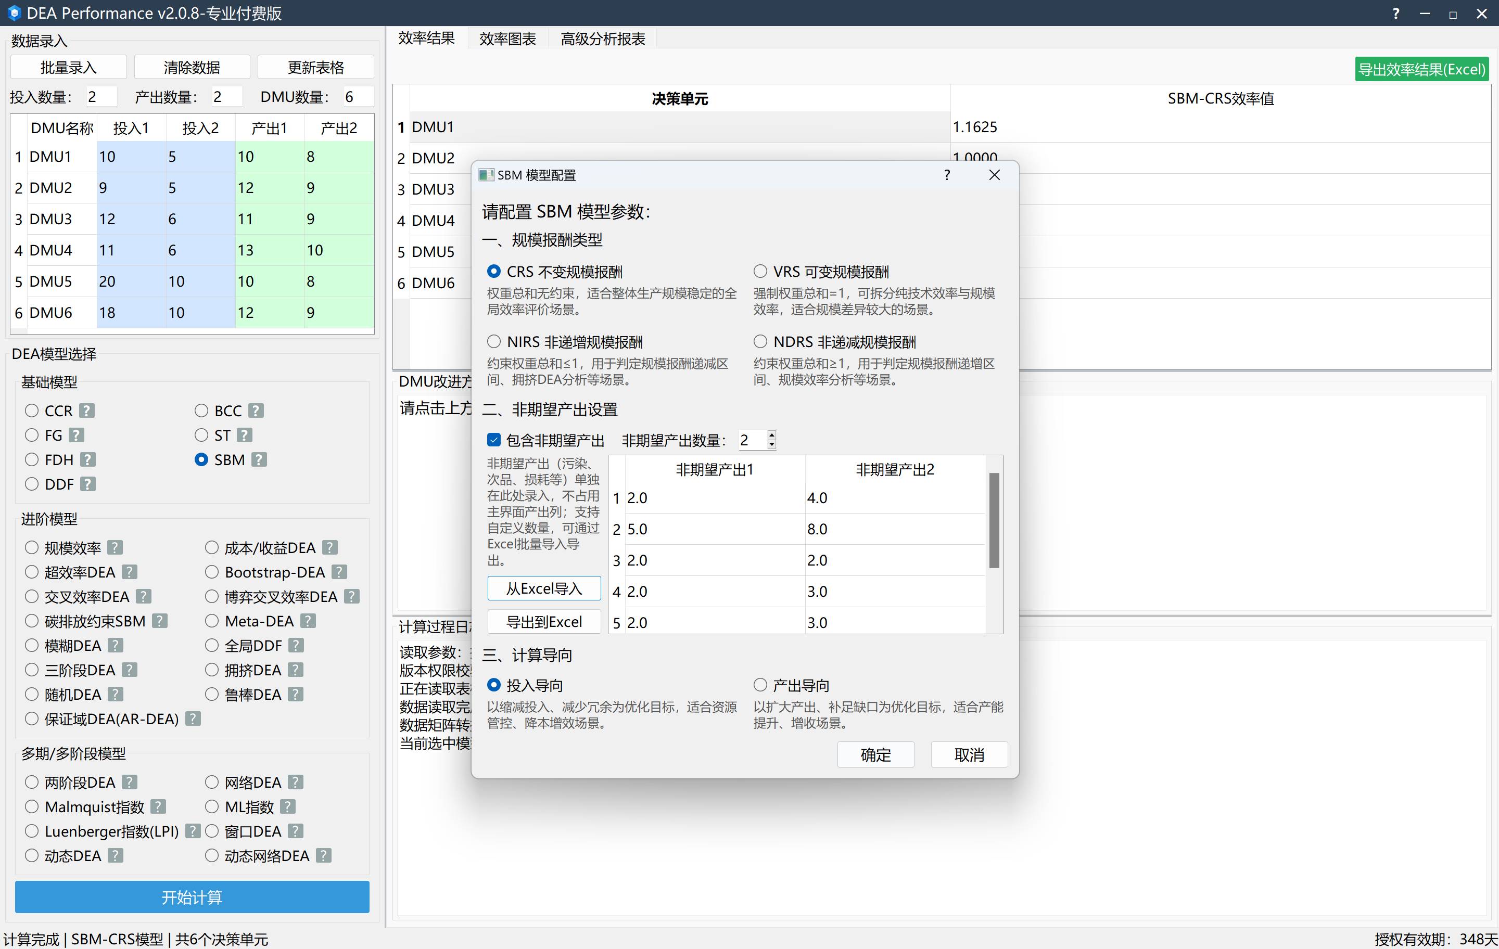Open the help icon next to BCC

(256, 411)
